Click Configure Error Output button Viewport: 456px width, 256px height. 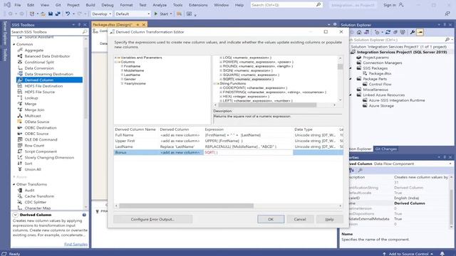[x=152, y=219]
